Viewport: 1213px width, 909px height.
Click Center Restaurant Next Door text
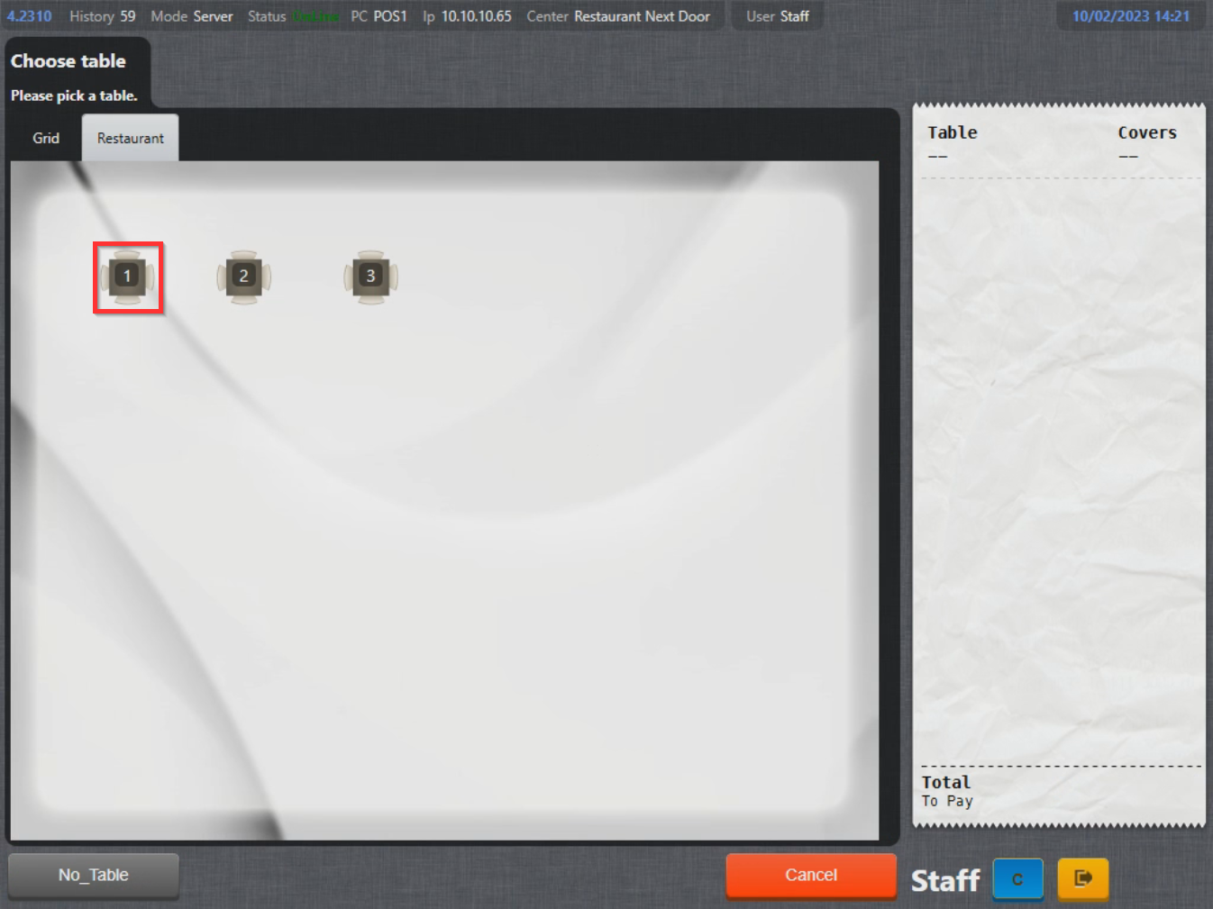[x=618, y=16]
